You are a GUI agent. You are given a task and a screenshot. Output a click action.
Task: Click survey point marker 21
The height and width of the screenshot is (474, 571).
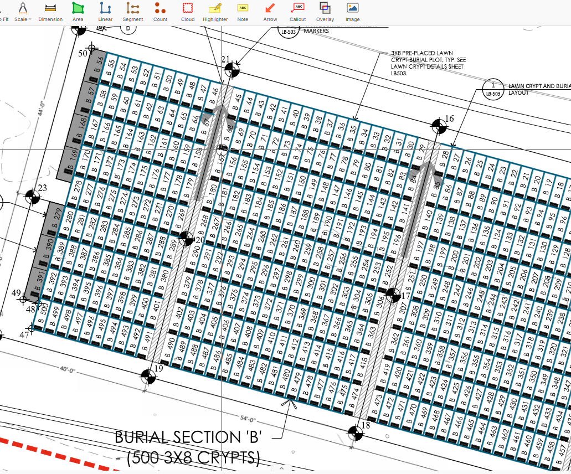pyautogui.click(x=232, y=70)
